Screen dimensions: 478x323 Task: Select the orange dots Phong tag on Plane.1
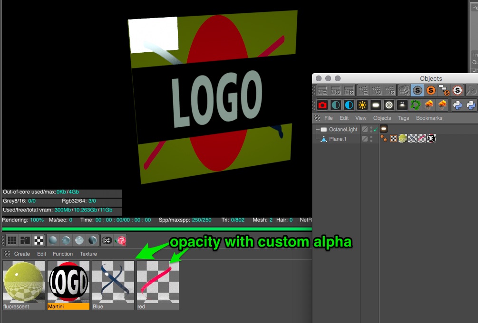384,139
